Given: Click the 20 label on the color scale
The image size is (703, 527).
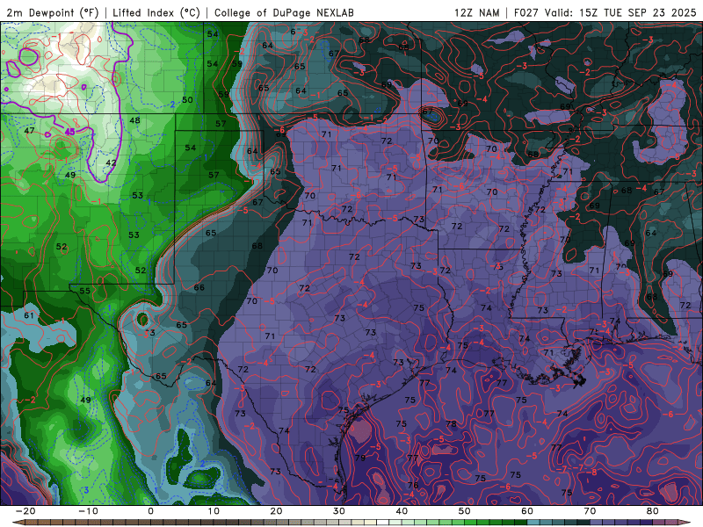Looking at the screenshot, I should (x=276, y=511).
